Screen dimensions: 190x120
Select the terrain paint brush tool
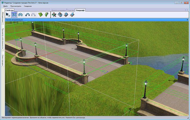(54, 15)
